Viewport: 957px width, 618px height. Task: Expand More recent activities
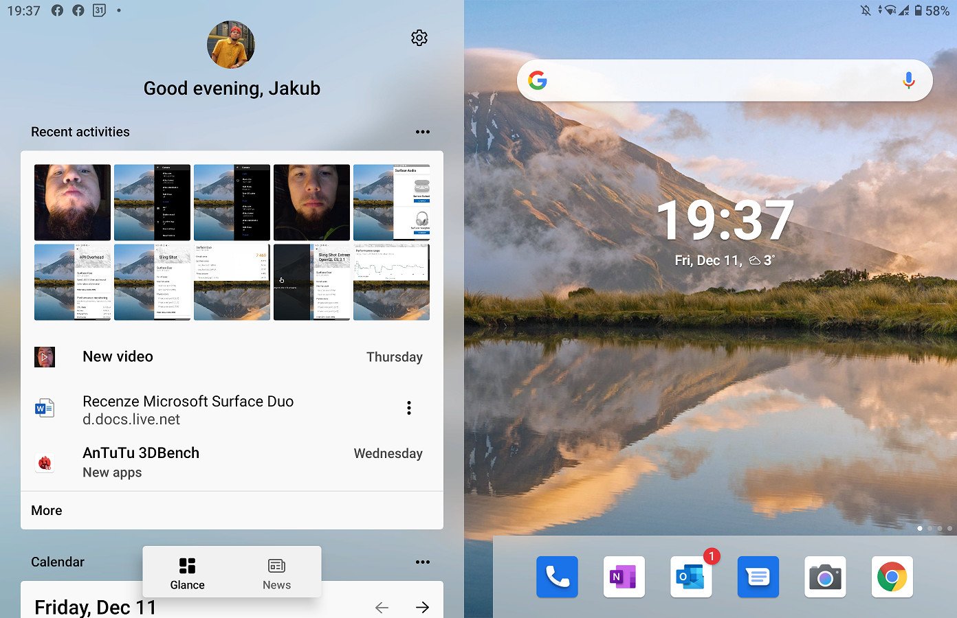(47, 510)
